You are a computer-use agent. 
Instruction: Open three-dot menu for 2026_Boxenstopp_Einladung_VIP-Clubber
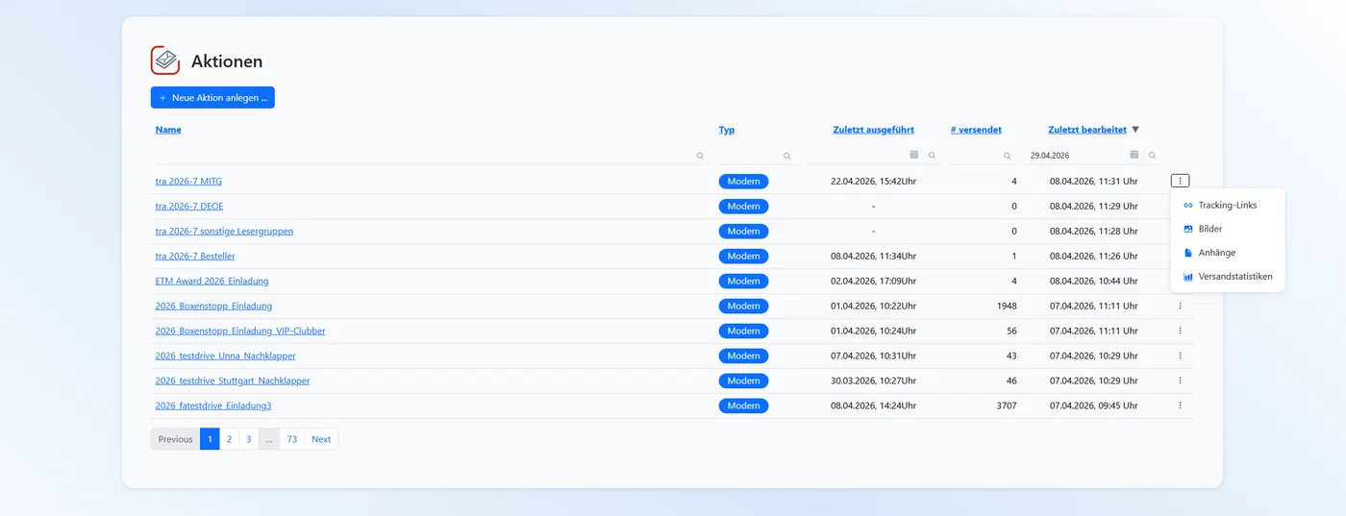[x=1180, y=331]
